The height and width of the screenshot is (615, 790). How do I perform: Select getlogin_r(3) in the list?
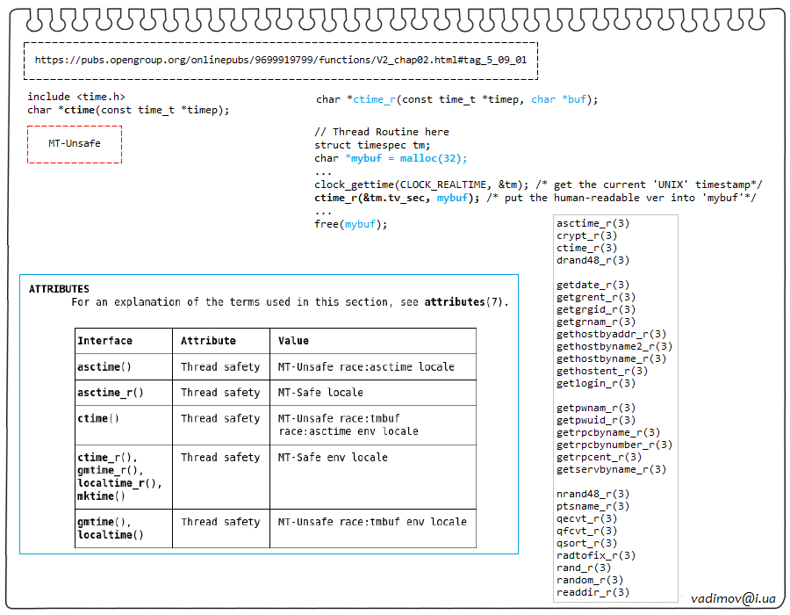(596, 383)
